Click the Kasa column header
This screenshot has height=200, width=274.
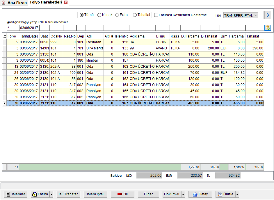[x=175, y=36]
